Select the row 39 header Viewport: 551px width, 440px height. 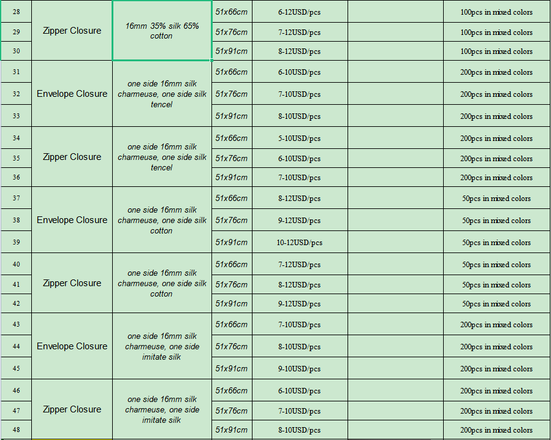[16, 242]
